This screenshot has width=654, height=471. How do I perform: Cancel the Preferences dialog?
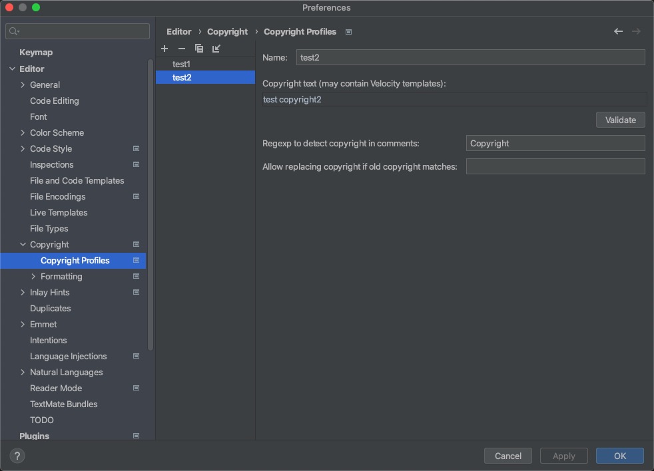[507, 456]
